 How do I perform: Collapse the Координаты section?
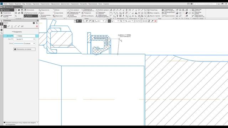pyautogui.click(x=12, y=32)
